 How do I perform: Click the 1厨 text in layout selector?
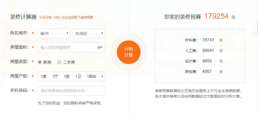pos(67,77)
